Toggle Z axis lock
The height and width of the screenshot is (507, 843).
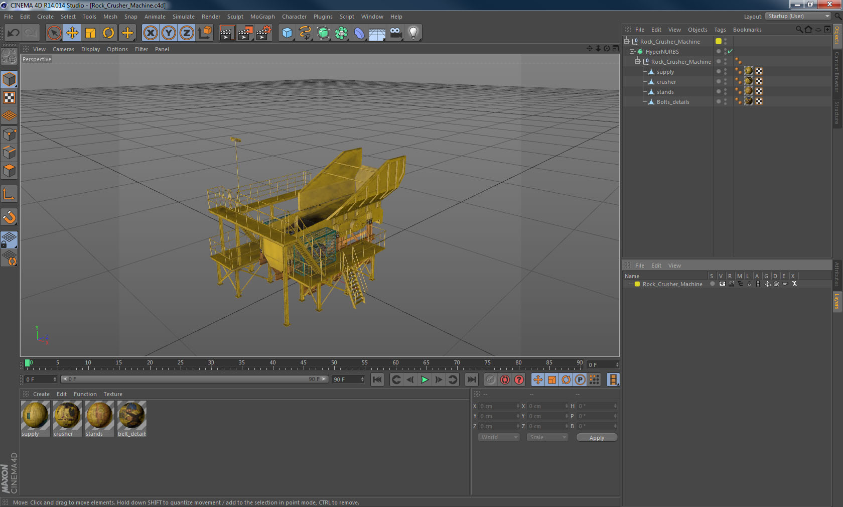click(x=187, y=33)
